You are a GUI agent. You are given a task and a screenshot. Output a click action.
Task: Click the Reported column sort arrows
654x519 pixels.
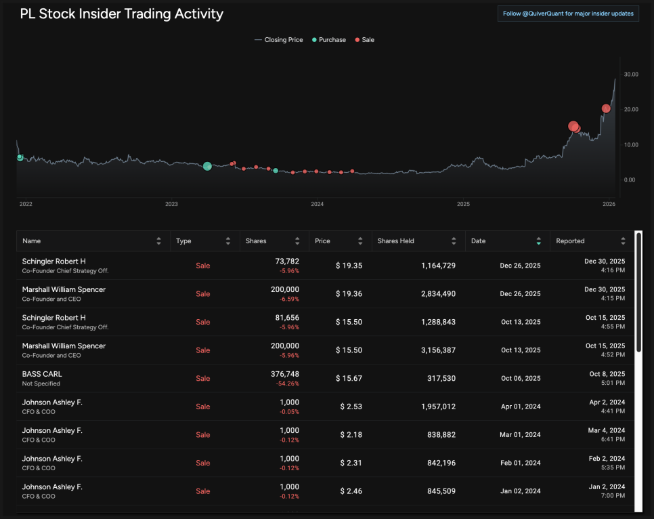point(623,241)
